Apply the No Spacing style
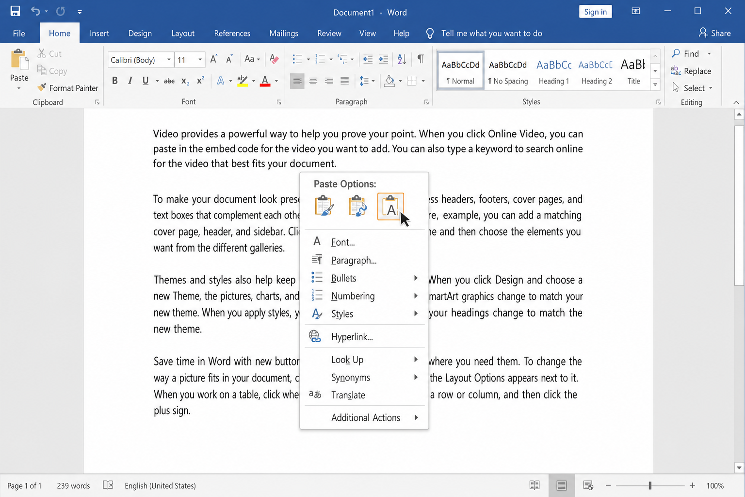Image resolution: width=745 pixels, height=497 pixels. pyautogui.click(x=508, y=70)
